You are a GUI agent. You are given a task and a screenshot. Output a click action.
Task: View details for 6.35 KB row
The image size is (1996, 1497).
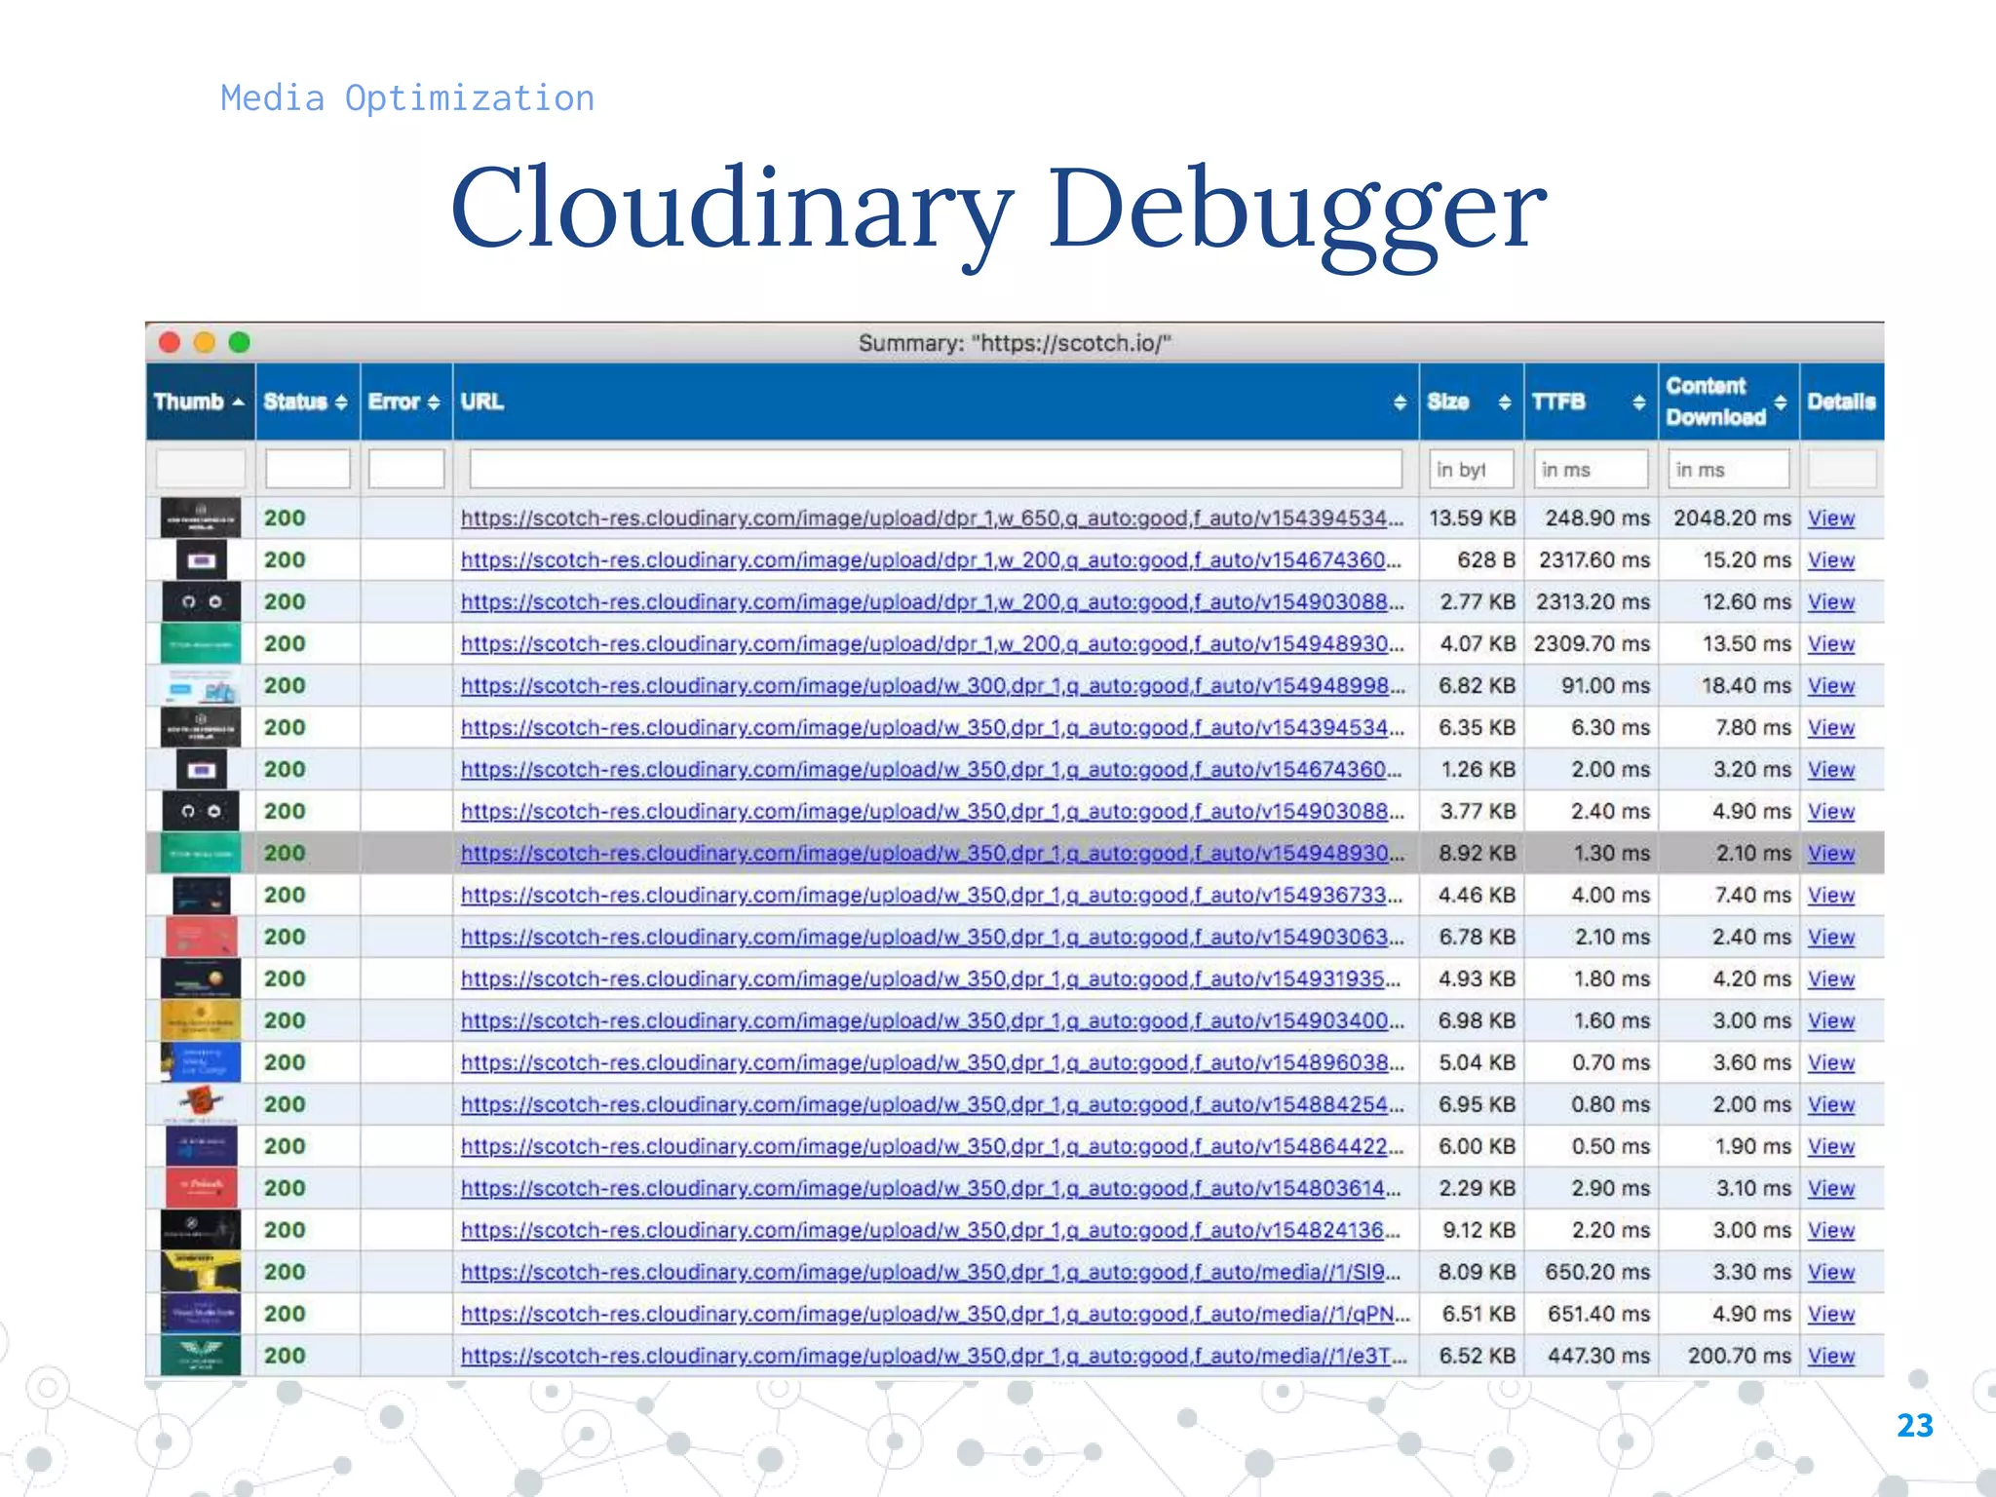point(1831,728)
